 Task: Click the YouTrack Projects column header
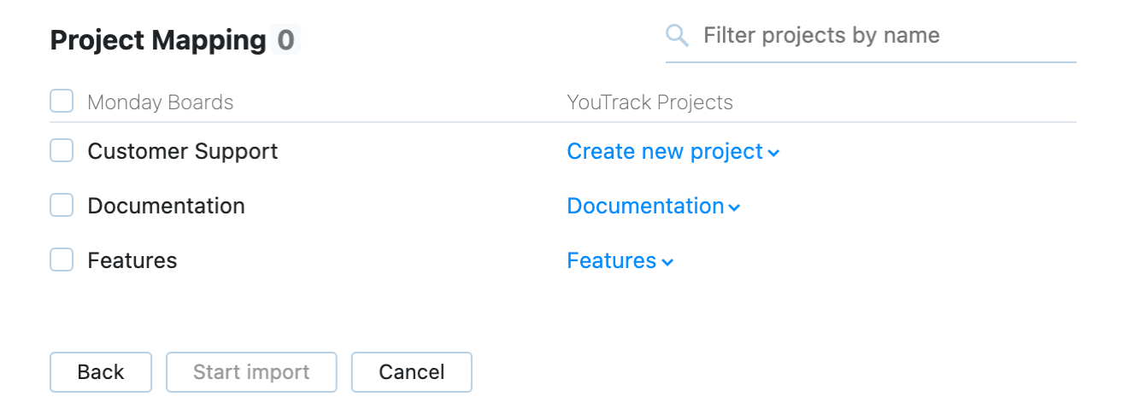coord(650,103)
